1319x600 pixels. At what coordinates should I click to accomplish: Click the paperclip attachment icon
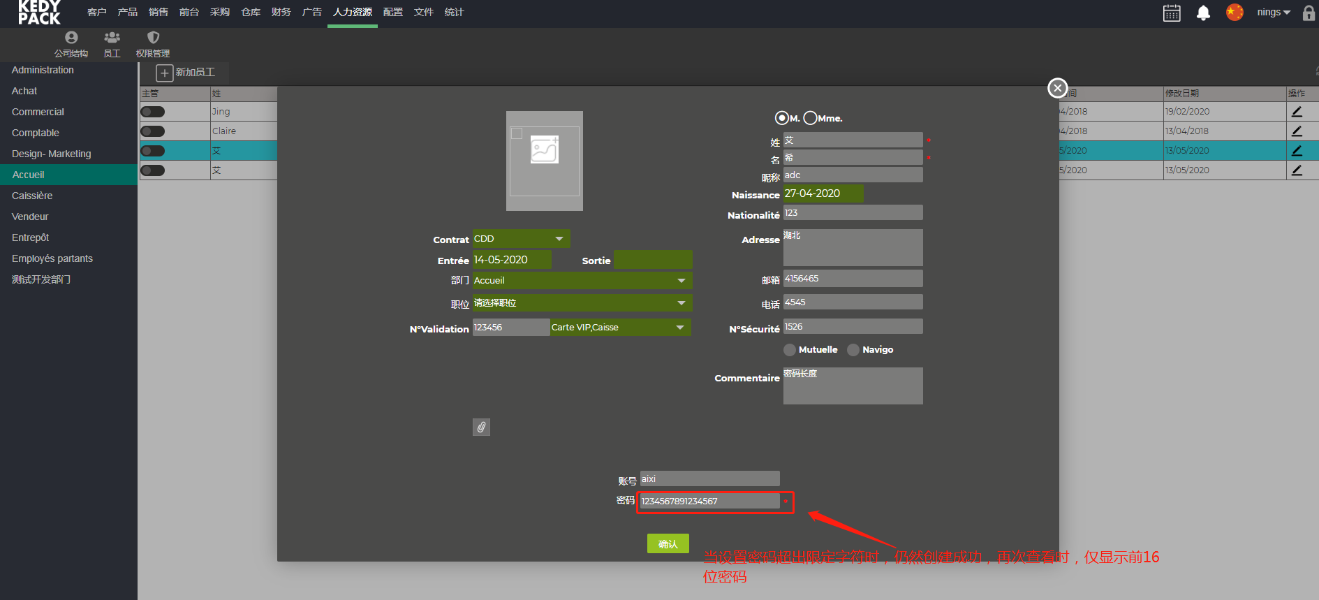[x=481, y=427]
